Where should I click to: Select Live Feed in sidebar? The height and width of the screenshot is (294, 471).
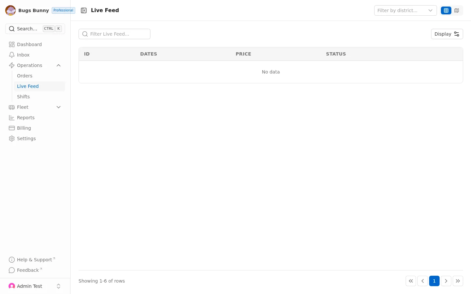[x=39, y=86]
